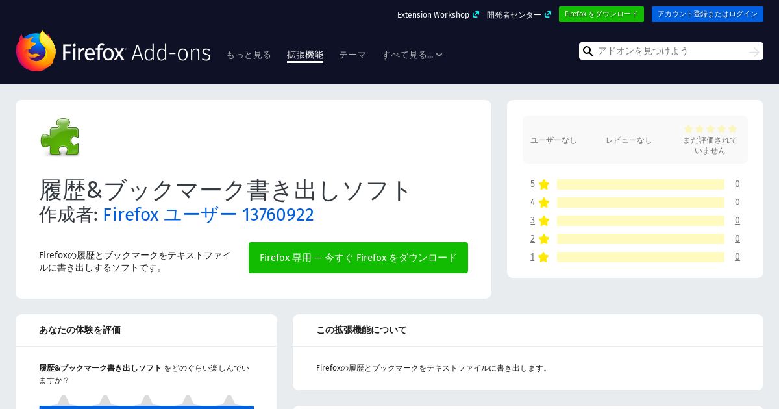Click the 5-star review count 0
Image resolution: width=779 pixels, height=409 pixels.
[737, 184]
